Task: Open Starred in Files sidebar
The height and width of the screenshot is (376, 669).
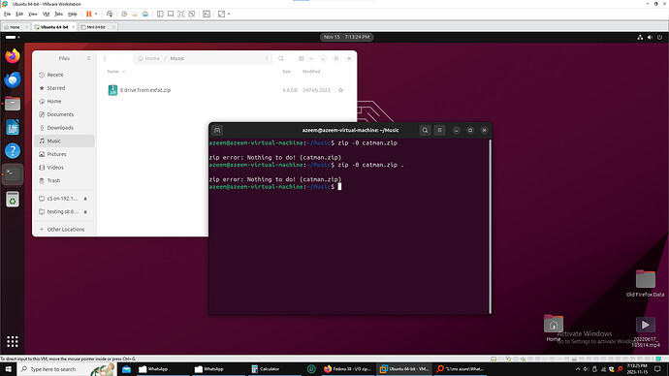Action: point(64,88)
